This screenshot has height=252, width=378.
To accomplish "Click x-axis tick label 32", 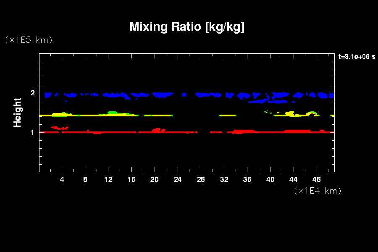I will (x=224, y=179).
